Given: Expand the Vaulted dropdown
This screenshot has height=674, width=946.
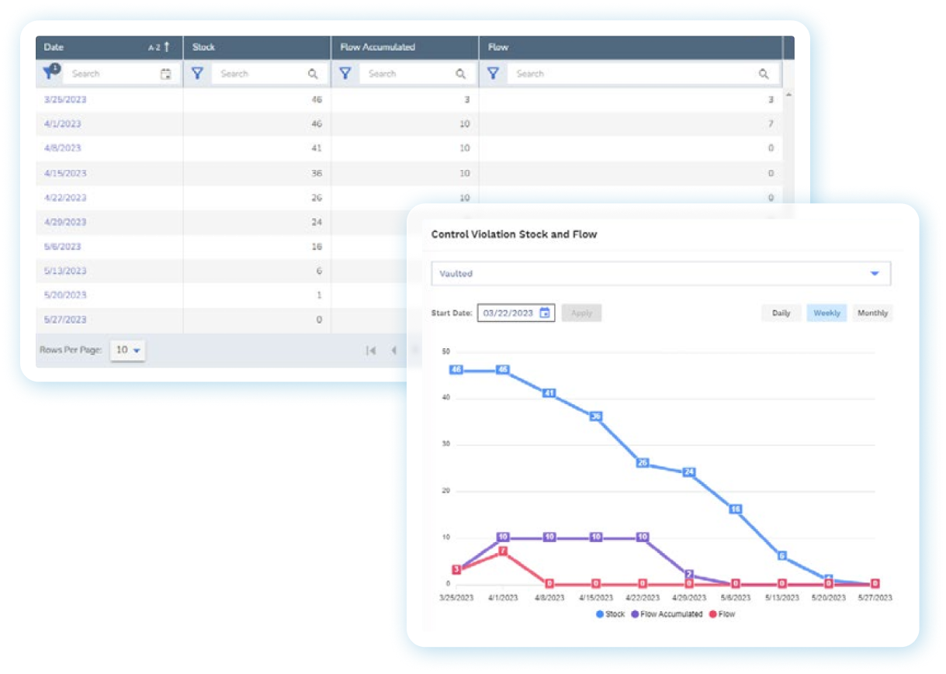Looking at the screenshot, I should pyautogui.click(x=875, y=274).
